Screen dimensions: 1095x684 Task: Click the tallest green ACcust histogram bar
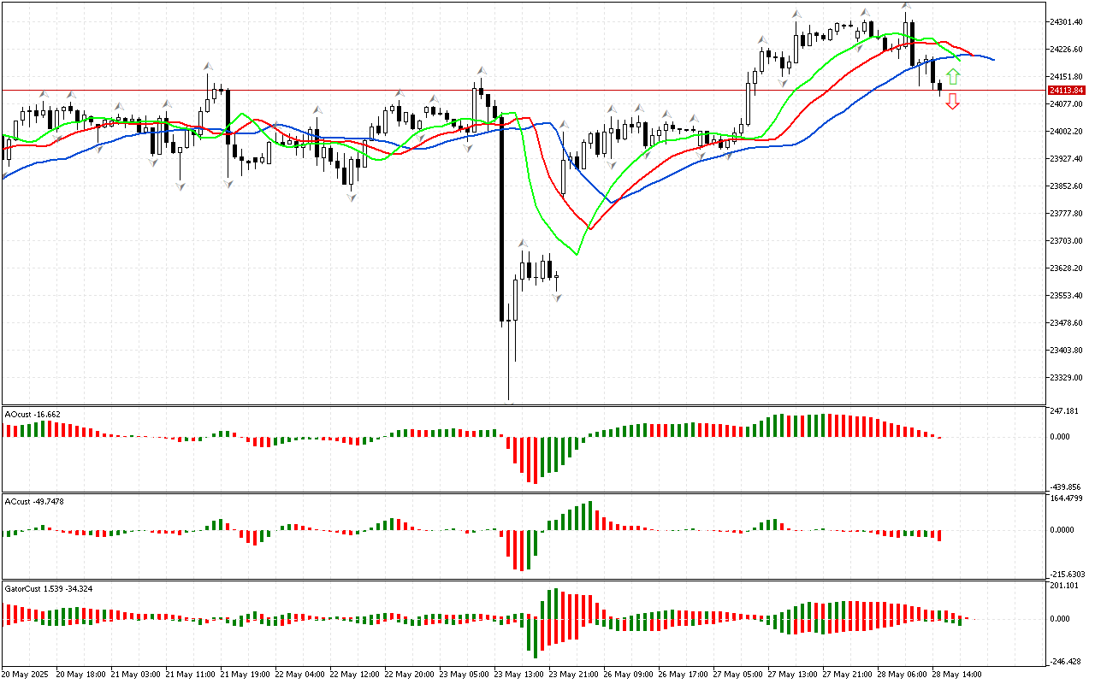point(589,516)
